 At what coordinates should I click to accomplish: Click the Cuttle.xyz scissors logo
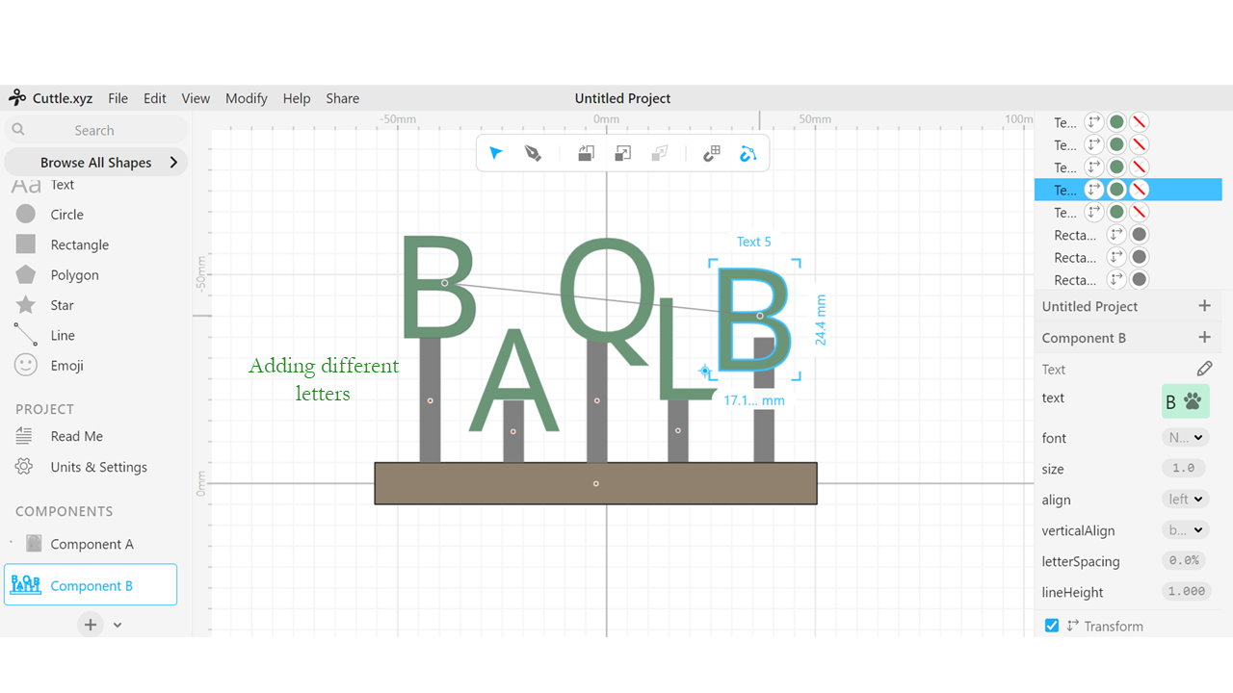(x=17, y=97)
